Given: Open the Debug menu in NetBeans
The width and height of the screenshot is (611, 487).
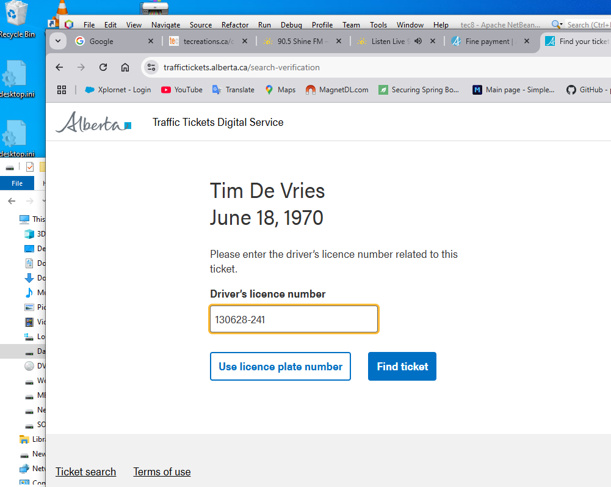Looking at the screenshot, I should [x=291, y=25].
